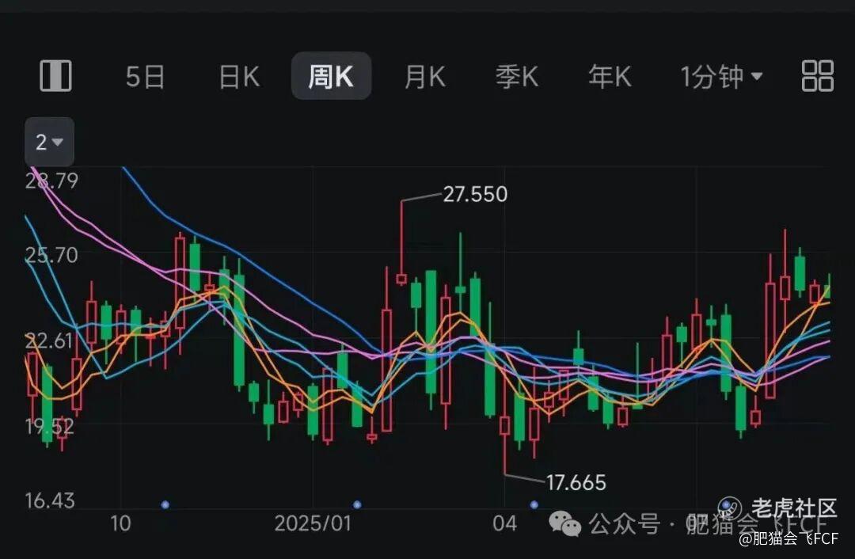Switch to the 季K quarterly tab
The height and width of the screenshot is (559, 855).
(x=517, y=76)
